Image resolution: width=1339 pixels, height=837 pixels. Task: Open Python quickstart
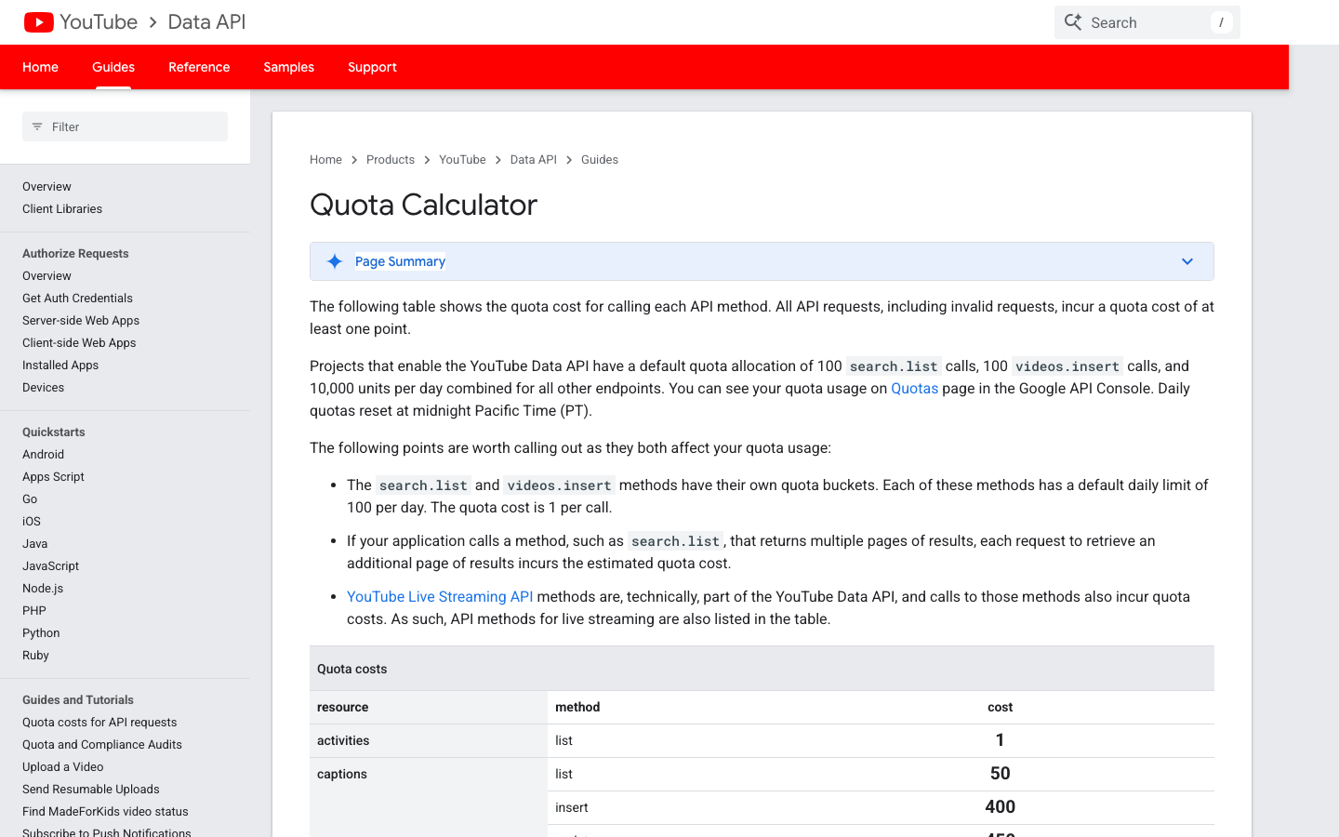[x=41, y=633]
